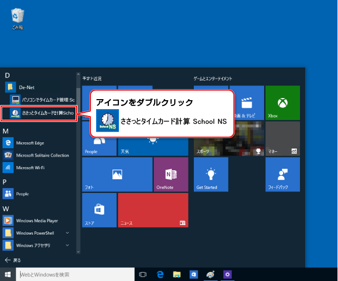This screenshot has width=338, height=281.
Task: Click the 戻る back button
Action: (13, 260)
